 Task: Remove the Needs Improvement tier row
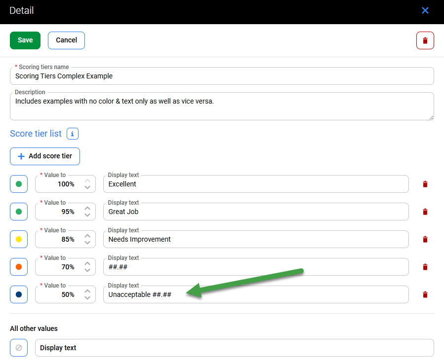(x=425, y=239)
